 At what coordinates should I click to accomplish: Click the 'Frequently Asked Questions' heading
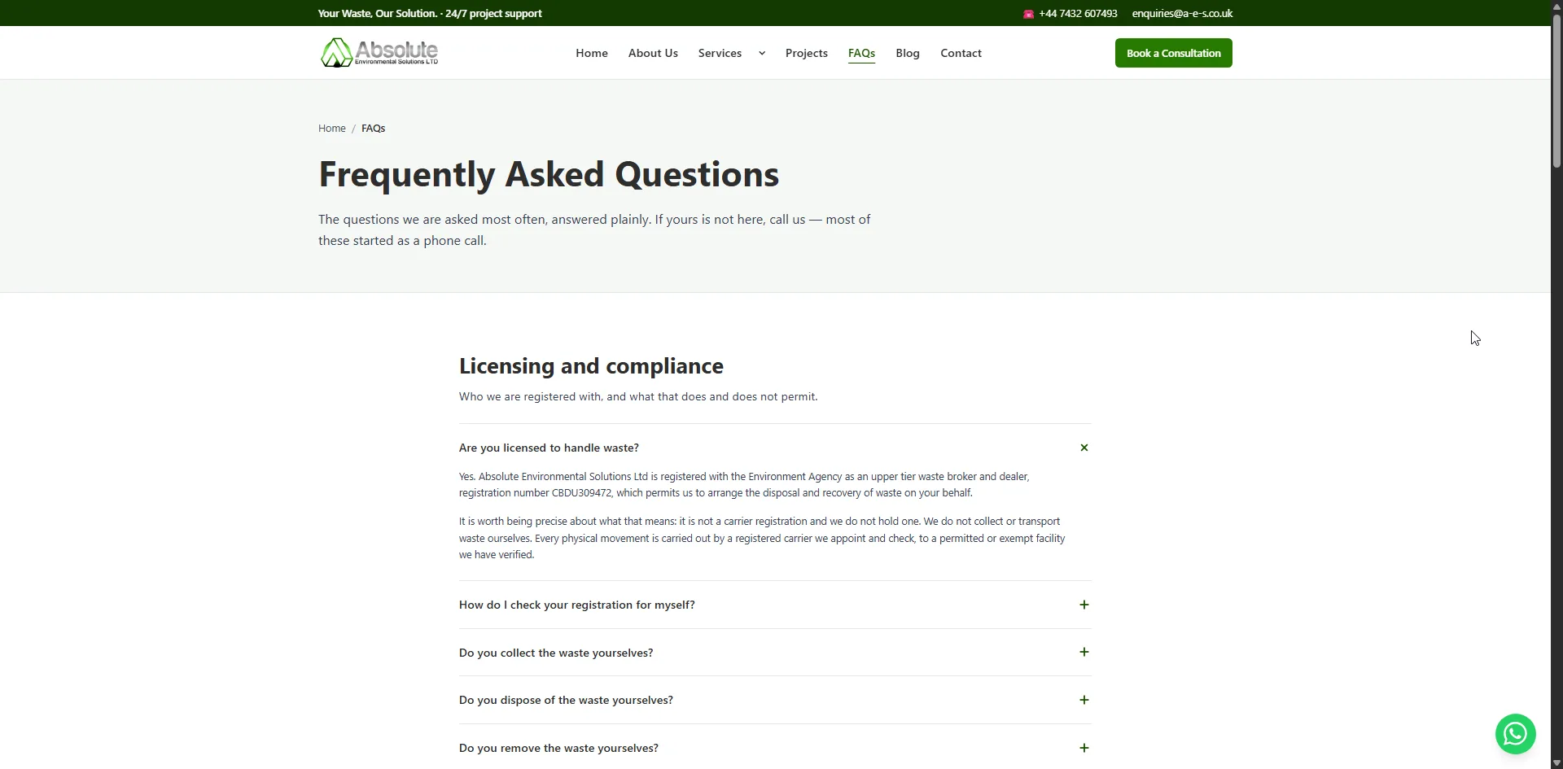click(x=549, y=174)
